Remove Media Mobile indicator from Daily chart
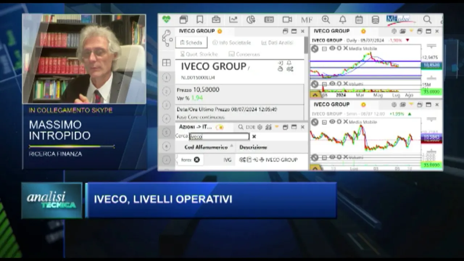 (345, 48)
